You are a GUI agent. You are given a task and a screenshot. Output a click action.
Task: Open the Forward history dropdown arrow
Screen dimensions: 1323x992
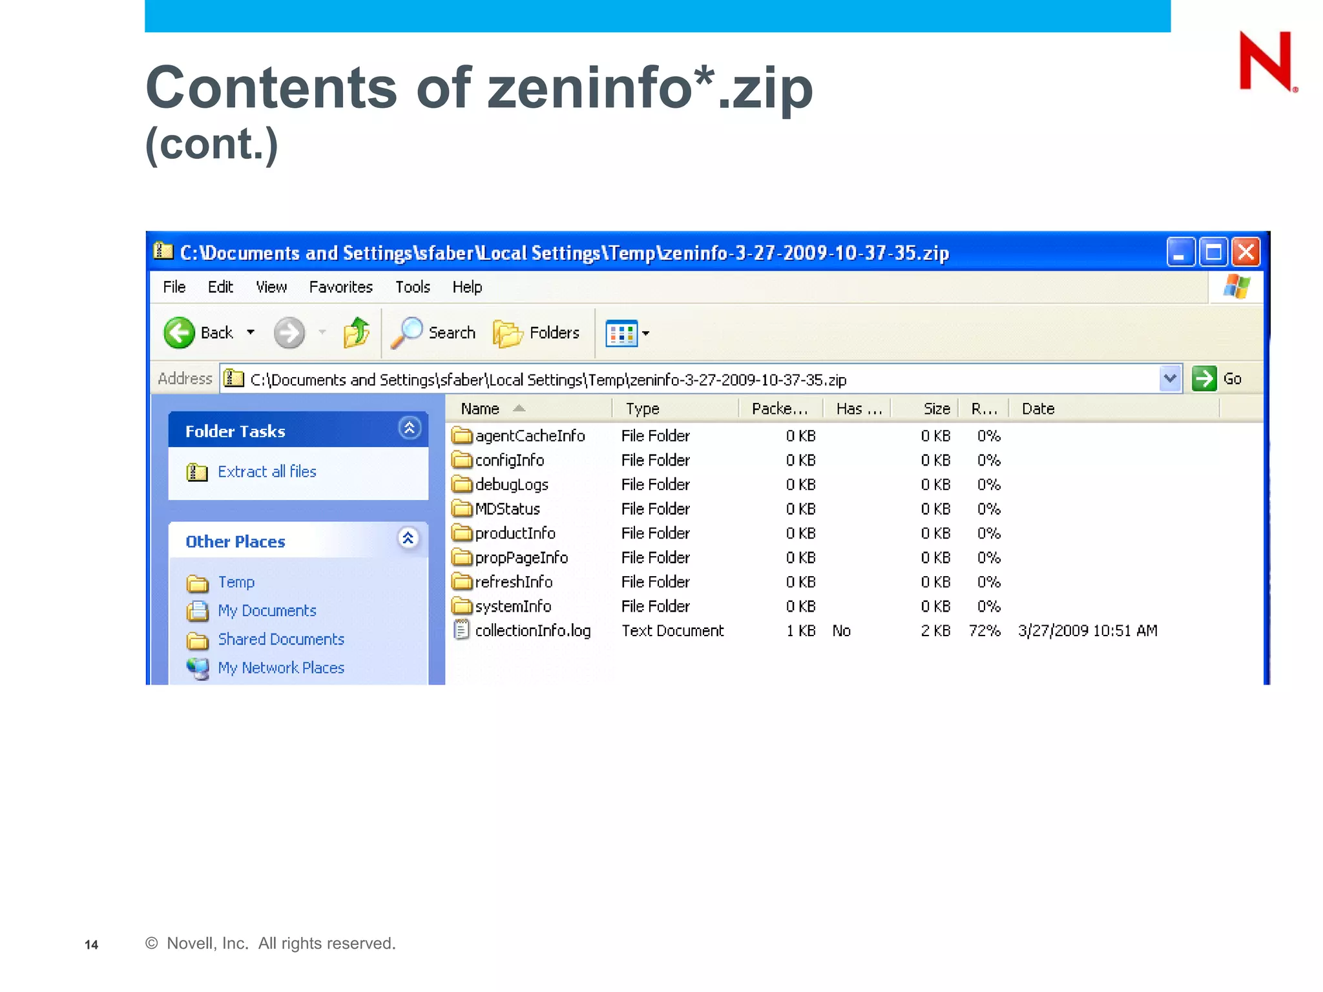click(322, 333)
